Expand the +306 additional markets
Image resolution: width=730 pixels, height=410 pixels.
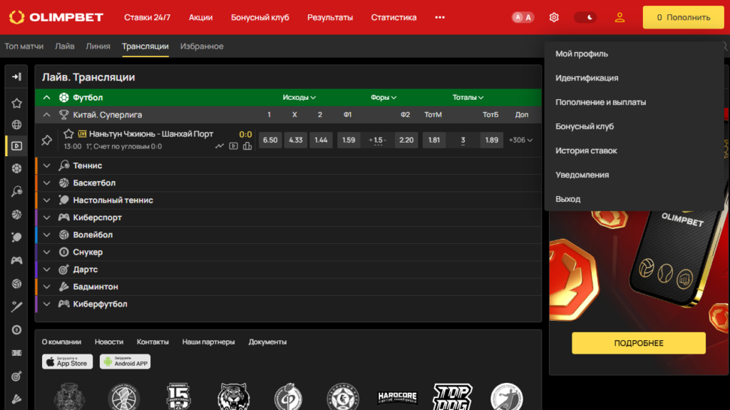(520, 140)
